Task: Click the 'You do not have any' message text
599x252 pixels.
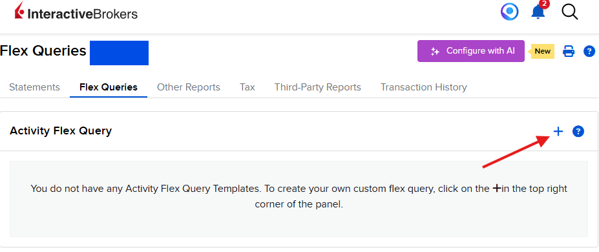Action: click(299, 196)
